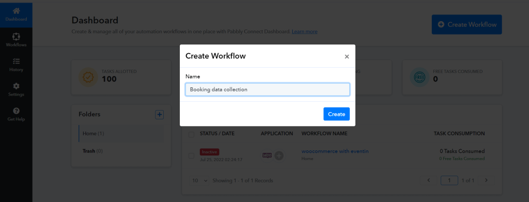The height and width of the screenshot is (202, 529).
Task: Click the 0 Tasks Consumed text
Action: coord(462,151)
